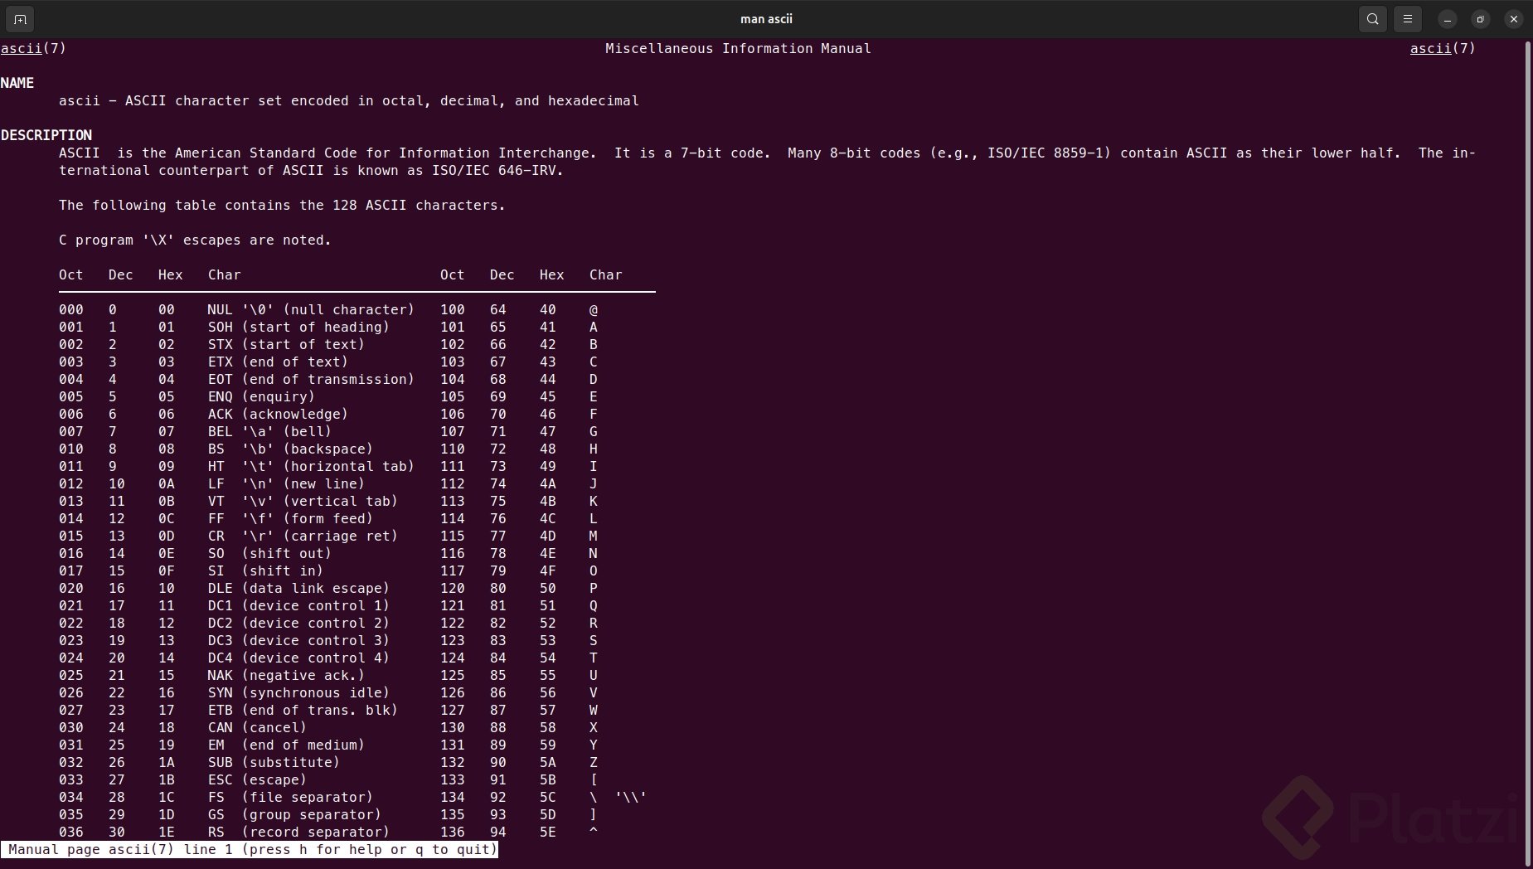The width and height of the screenshot is (1533, 869).
Task: Click the 'ESC (escape)' entry
Action: (x=257, y=780)
